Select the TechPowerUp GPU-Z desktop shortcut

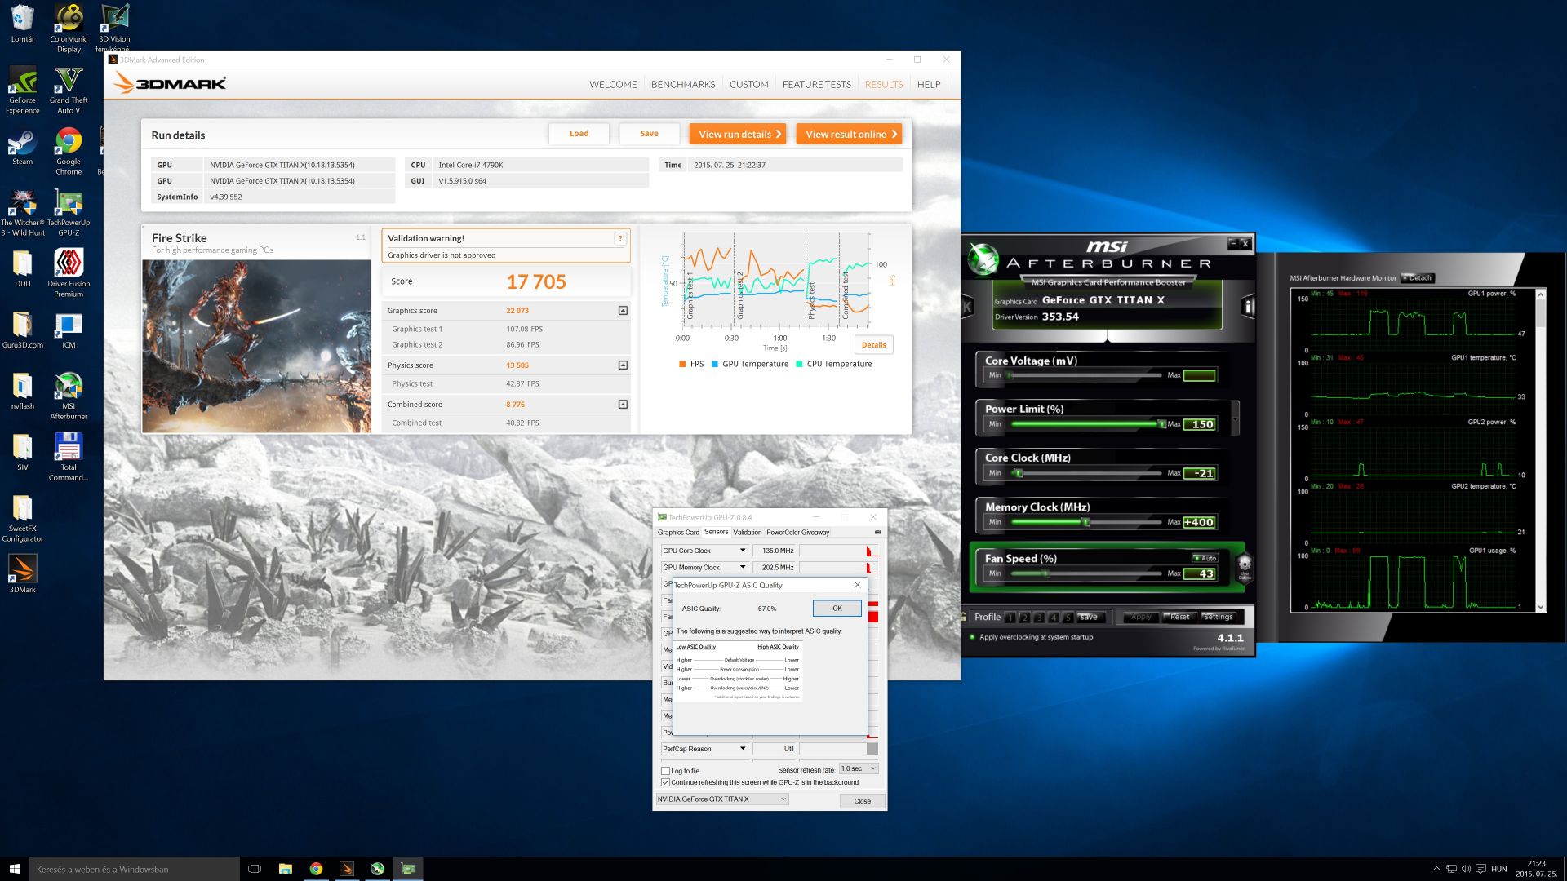click(69, 212)
